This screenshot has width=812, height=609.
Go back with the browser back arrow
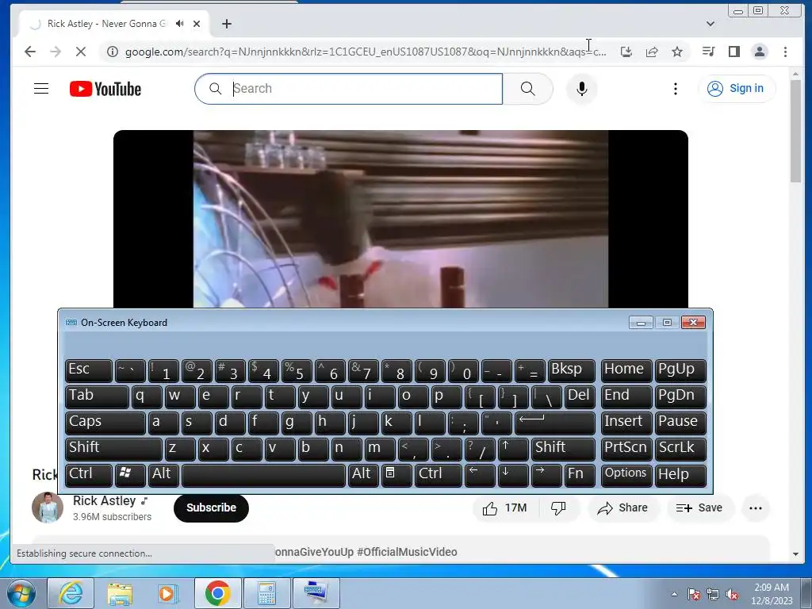click(x=30, y=52)
